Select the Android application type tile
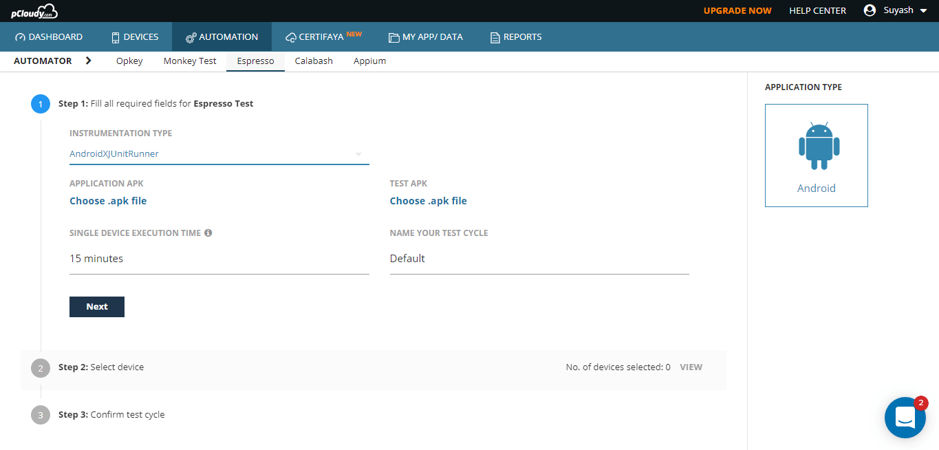Image resolution: width=939 pixels, height=450 pixels. (x=817, y=156)
